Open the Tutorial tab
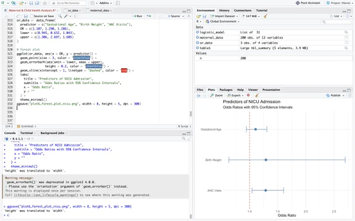Image resolution: width=355 pixels, height=221 pixels. [262, 10]
